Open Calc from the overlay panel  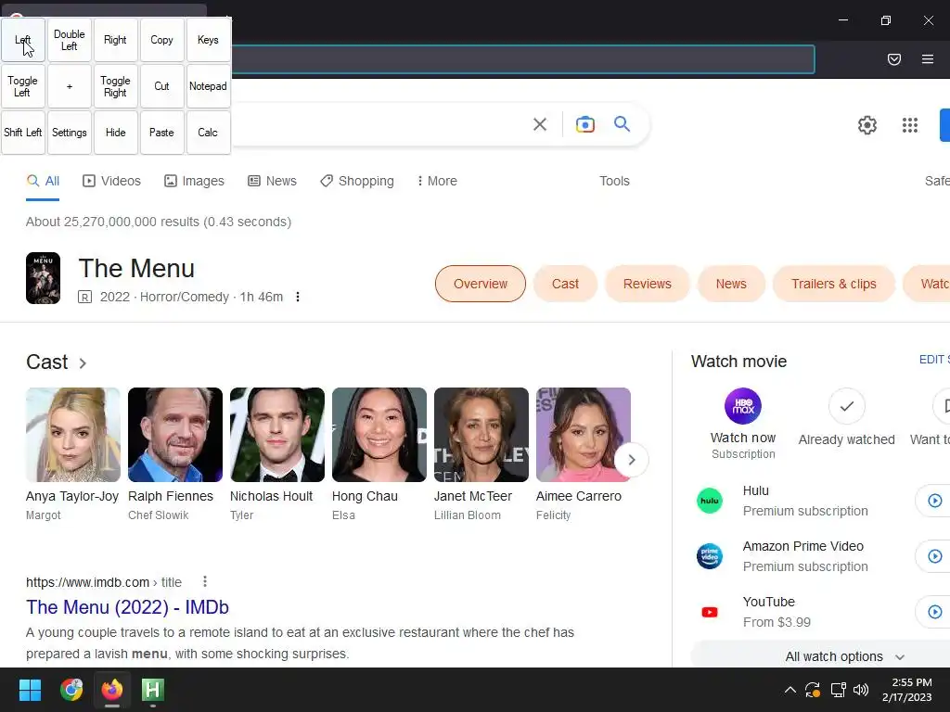[x=208, y=133]
